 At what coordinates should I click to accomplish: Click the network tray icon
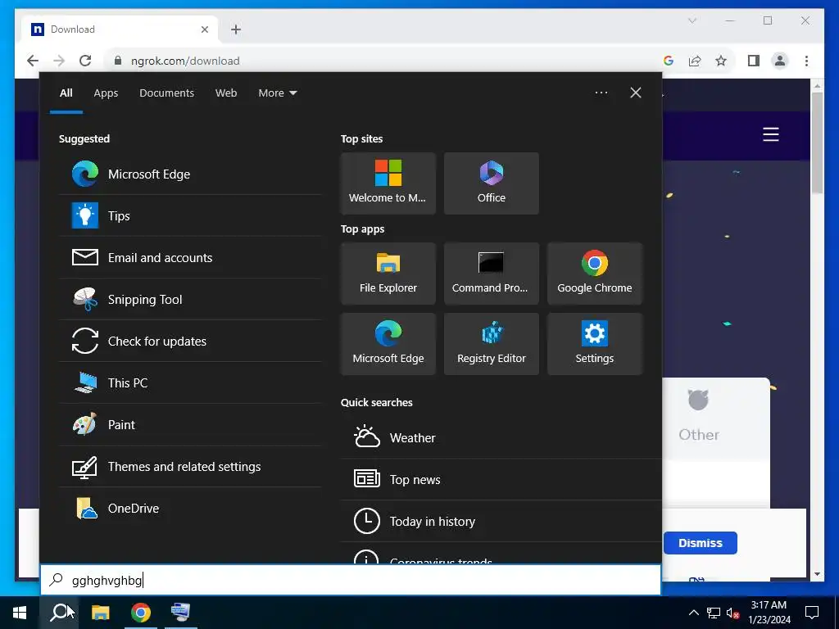coord(714,613)
